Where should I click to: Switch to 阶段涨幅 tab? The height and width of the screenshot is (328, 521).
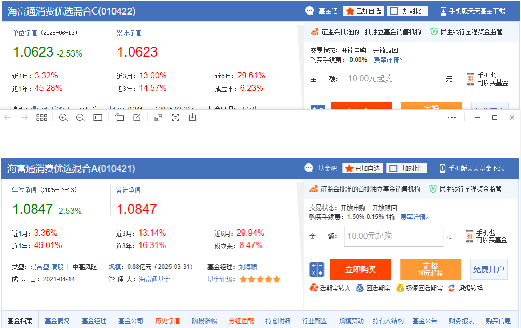(204, 321)
